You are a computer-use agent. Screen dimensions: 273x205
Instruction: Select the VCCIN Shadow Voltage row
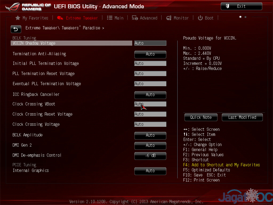pos(71,43)
